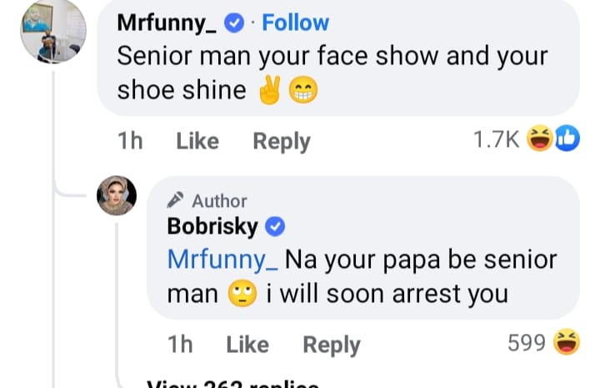The image size is (600, 388).
Task: View 1.7K reactions count
Action: point(497,140)
